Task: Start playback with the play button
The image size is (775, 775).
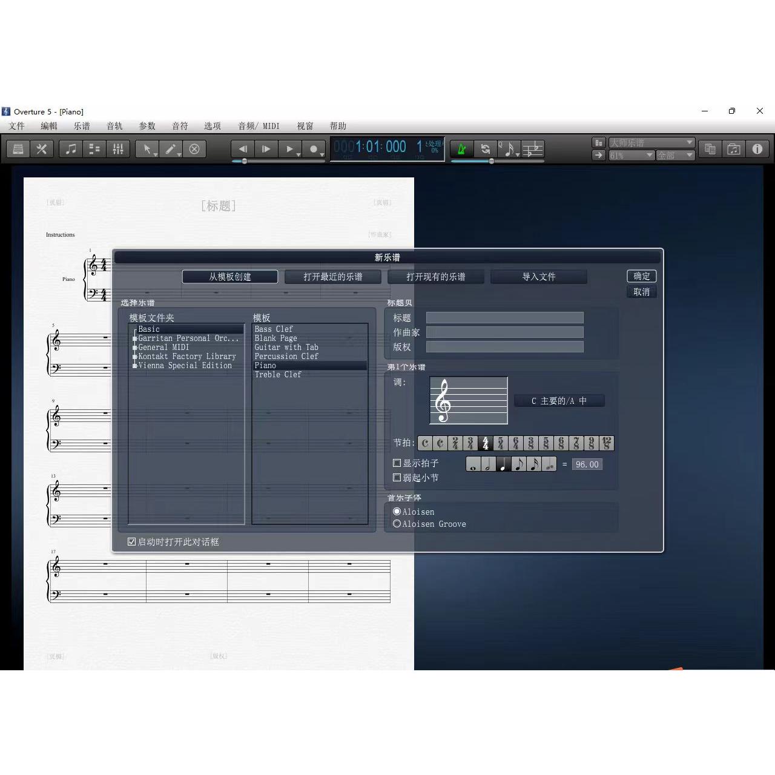Action: 290,149
